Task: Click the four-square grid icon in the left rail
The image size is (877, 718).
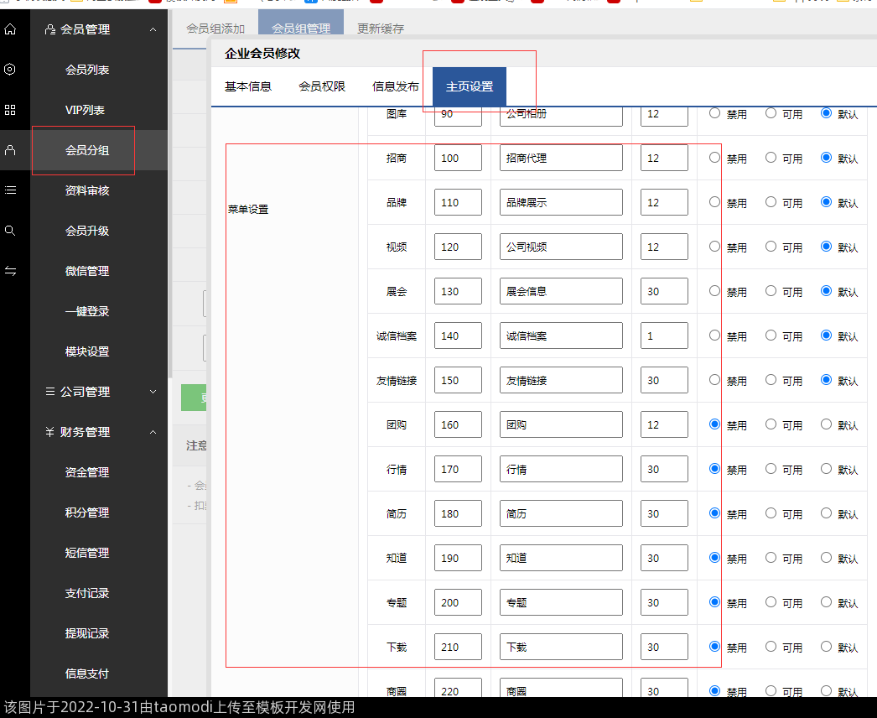Action: pyautogui.click(x=10, y=110)
